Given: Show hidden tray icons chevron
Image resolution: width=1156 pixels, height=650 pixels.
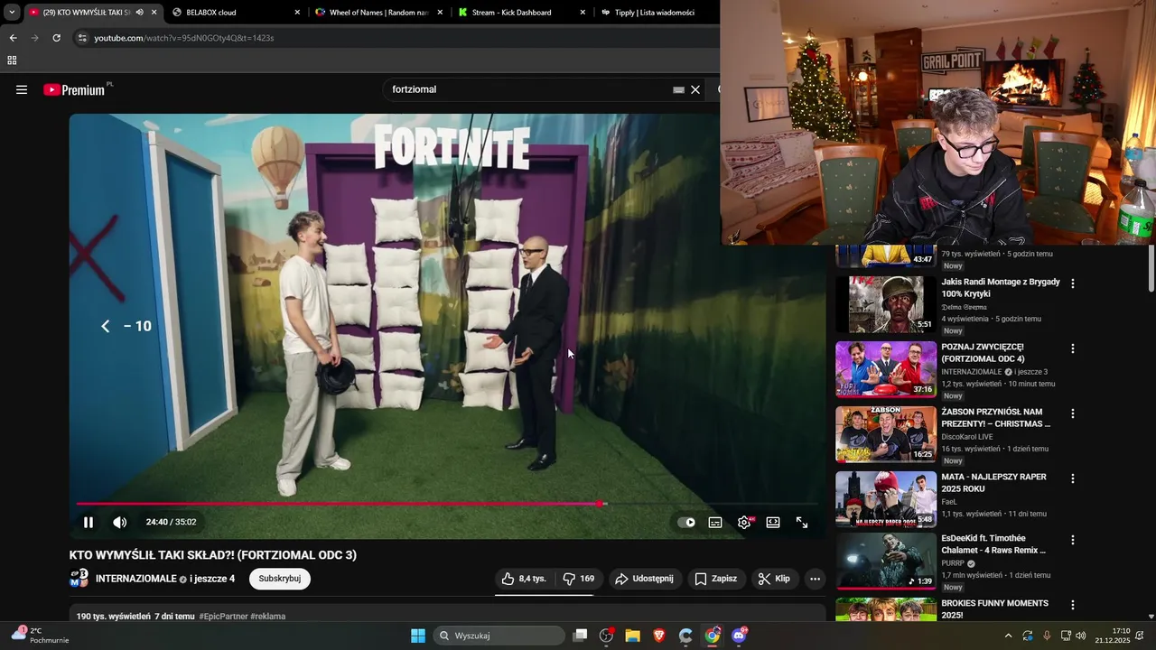Looking at the screenshot, I should 1008,636.
